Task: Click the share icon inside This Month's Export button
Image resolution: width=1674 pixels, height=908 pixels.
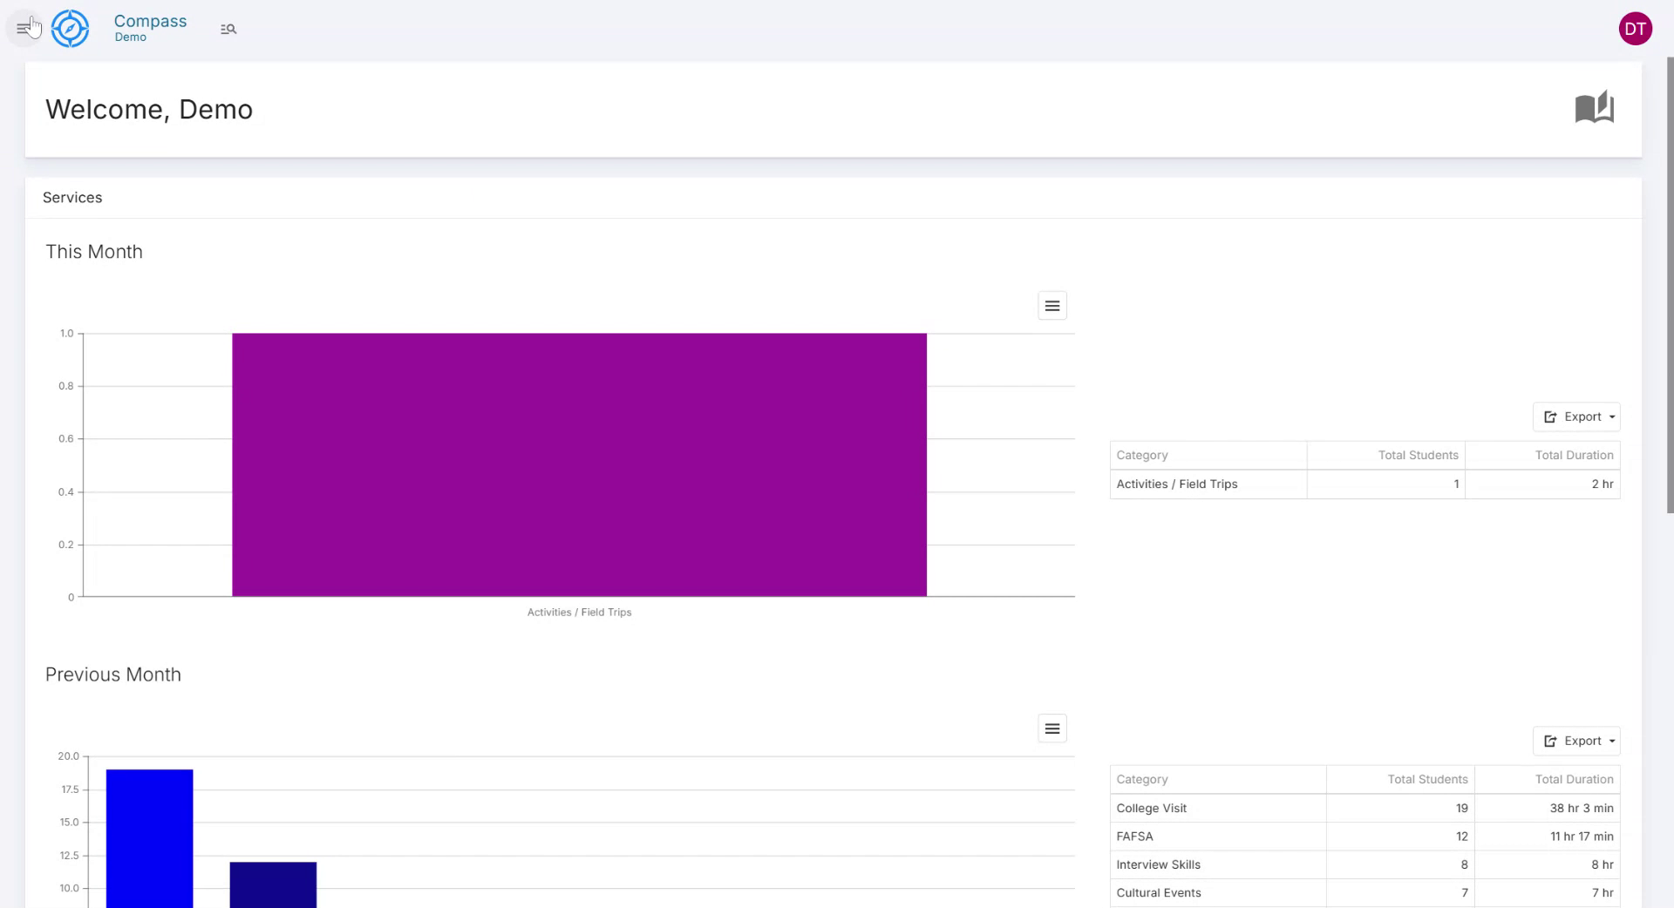Action: point(1551,417)
